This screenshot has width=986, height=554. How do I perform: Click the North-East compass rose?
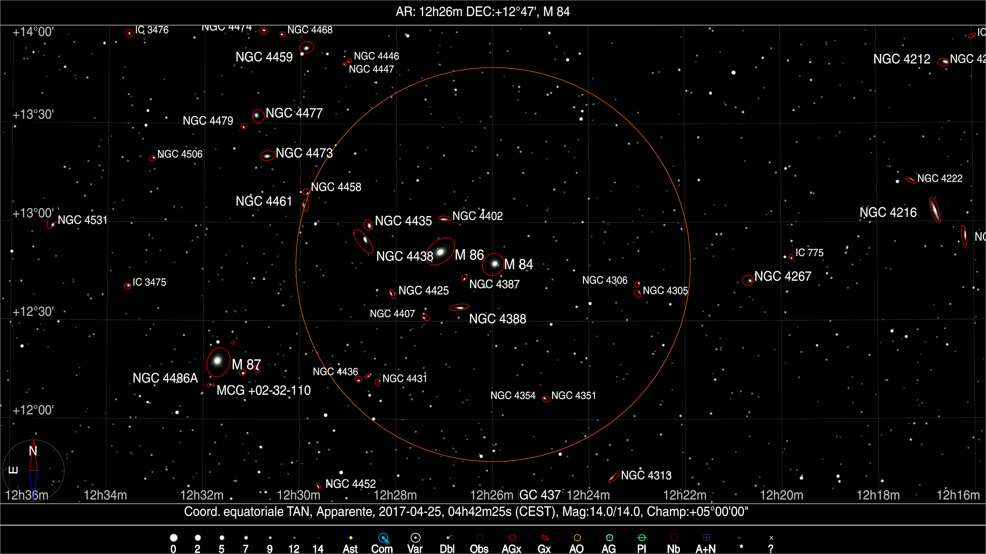coord(33,470)
